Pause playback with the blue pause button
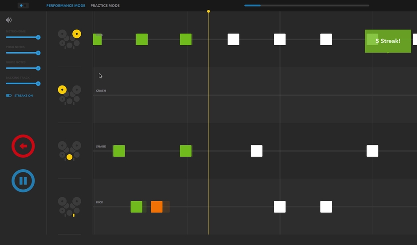417x245 pixels. coord(23,181)
